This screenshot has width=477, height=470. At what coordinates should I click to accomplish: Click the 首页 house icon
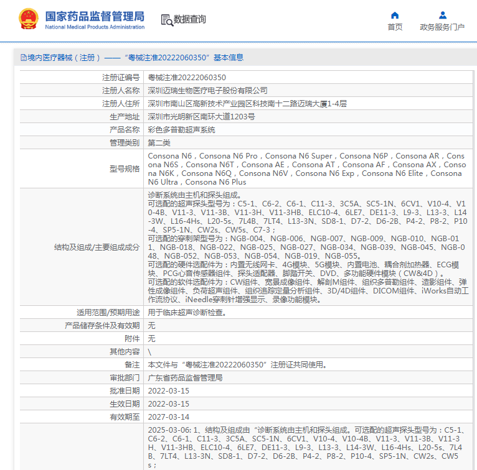pyautogui.click(x=395, y=15)
